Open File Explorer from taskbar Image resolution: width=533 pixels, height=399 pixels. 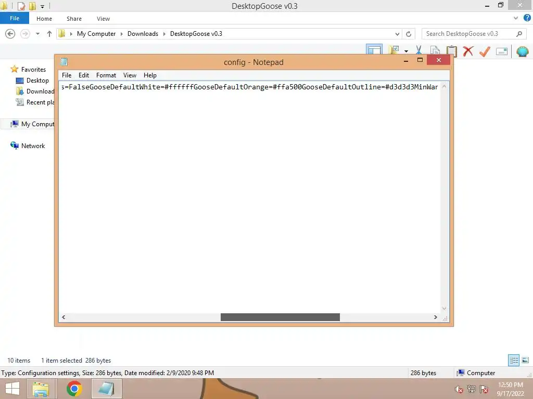pyautogui.click(x=41, y=389)
